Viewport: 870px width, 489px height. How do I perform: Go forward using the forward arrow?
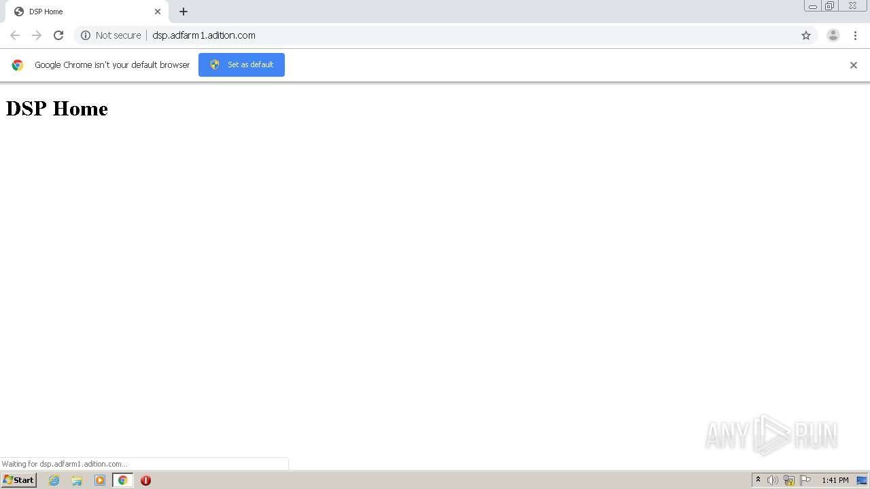pyautogui.click(x=37, y=35)
